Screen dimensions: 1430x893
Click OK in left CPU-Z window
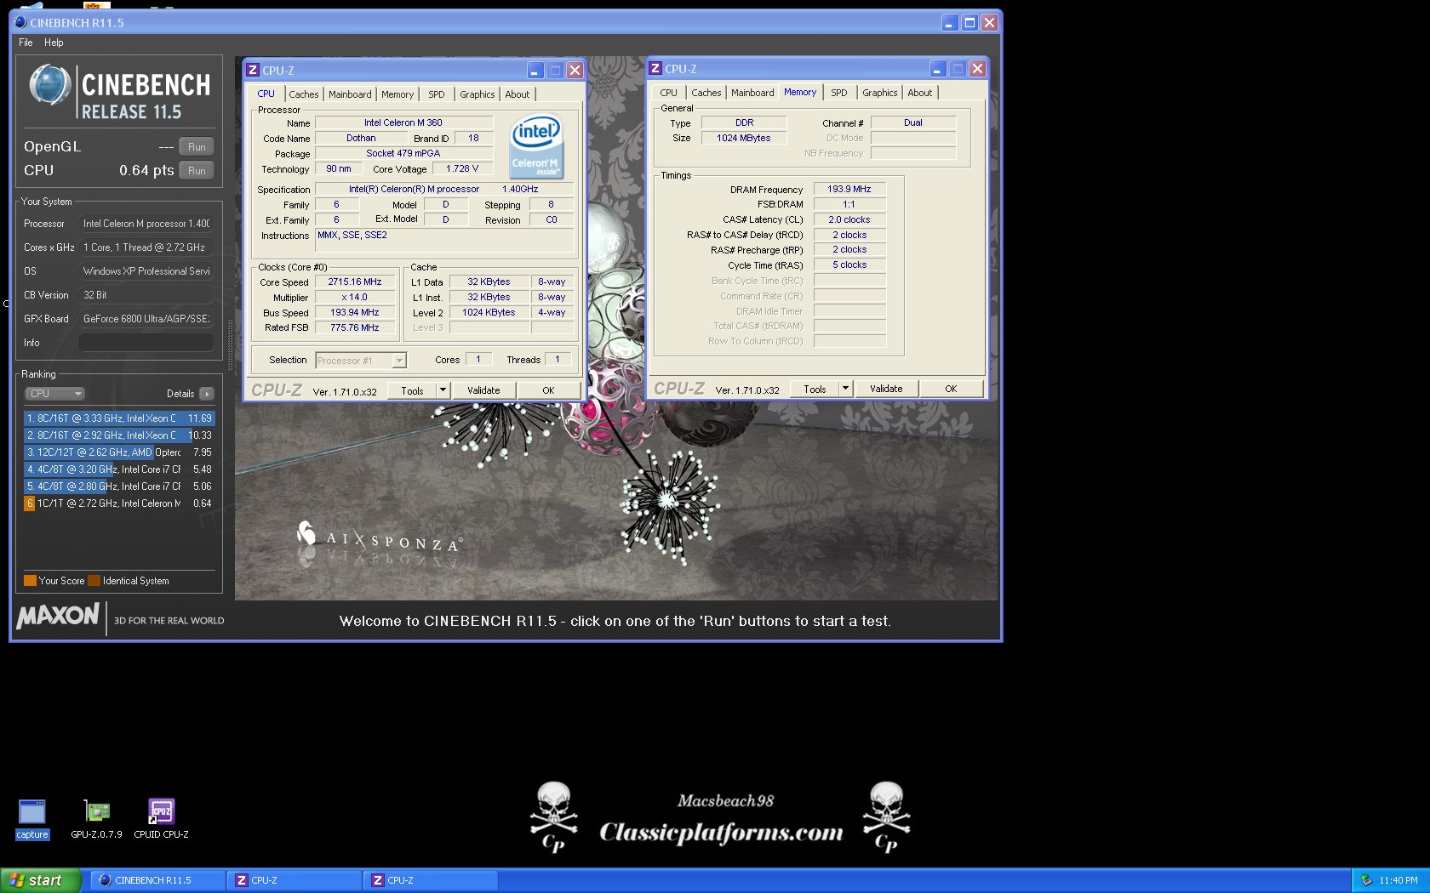coord(548,390)
